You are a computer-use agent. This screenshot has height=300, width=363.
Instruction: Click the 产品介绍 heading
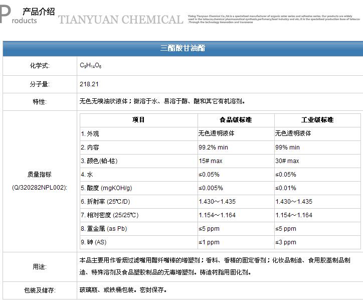tap(39, 12)
